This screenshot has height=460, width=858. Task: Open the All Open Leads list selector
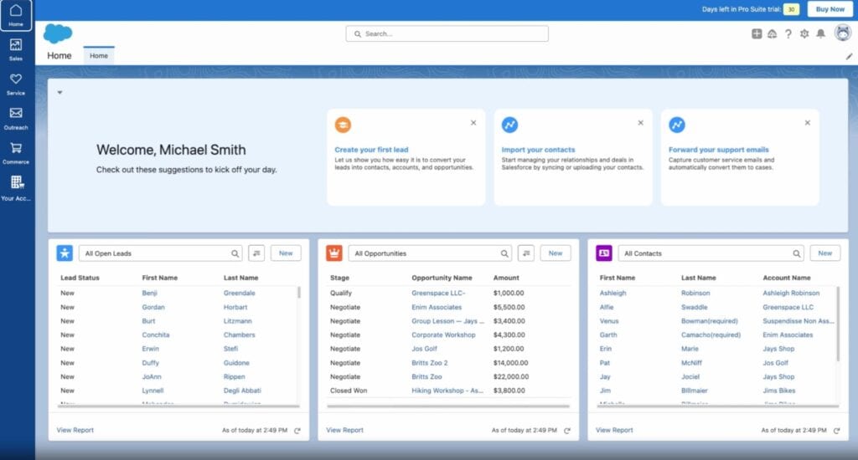(161, 253)
